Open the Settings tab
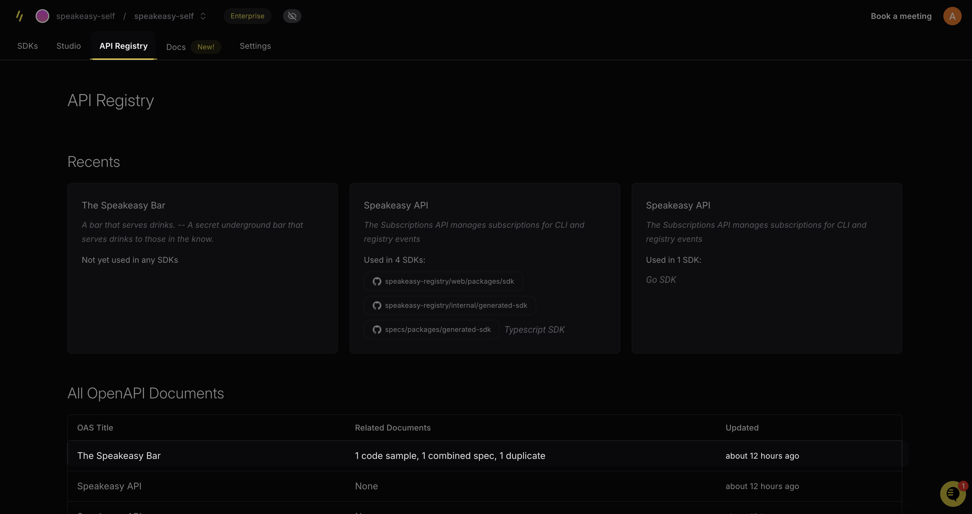Viewport: 972px width, 514px height. [255, 46]
